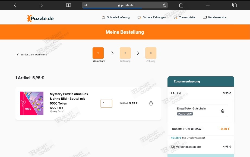
Task: Click the Schnelle Lieferung box icon
Action: 103,17
